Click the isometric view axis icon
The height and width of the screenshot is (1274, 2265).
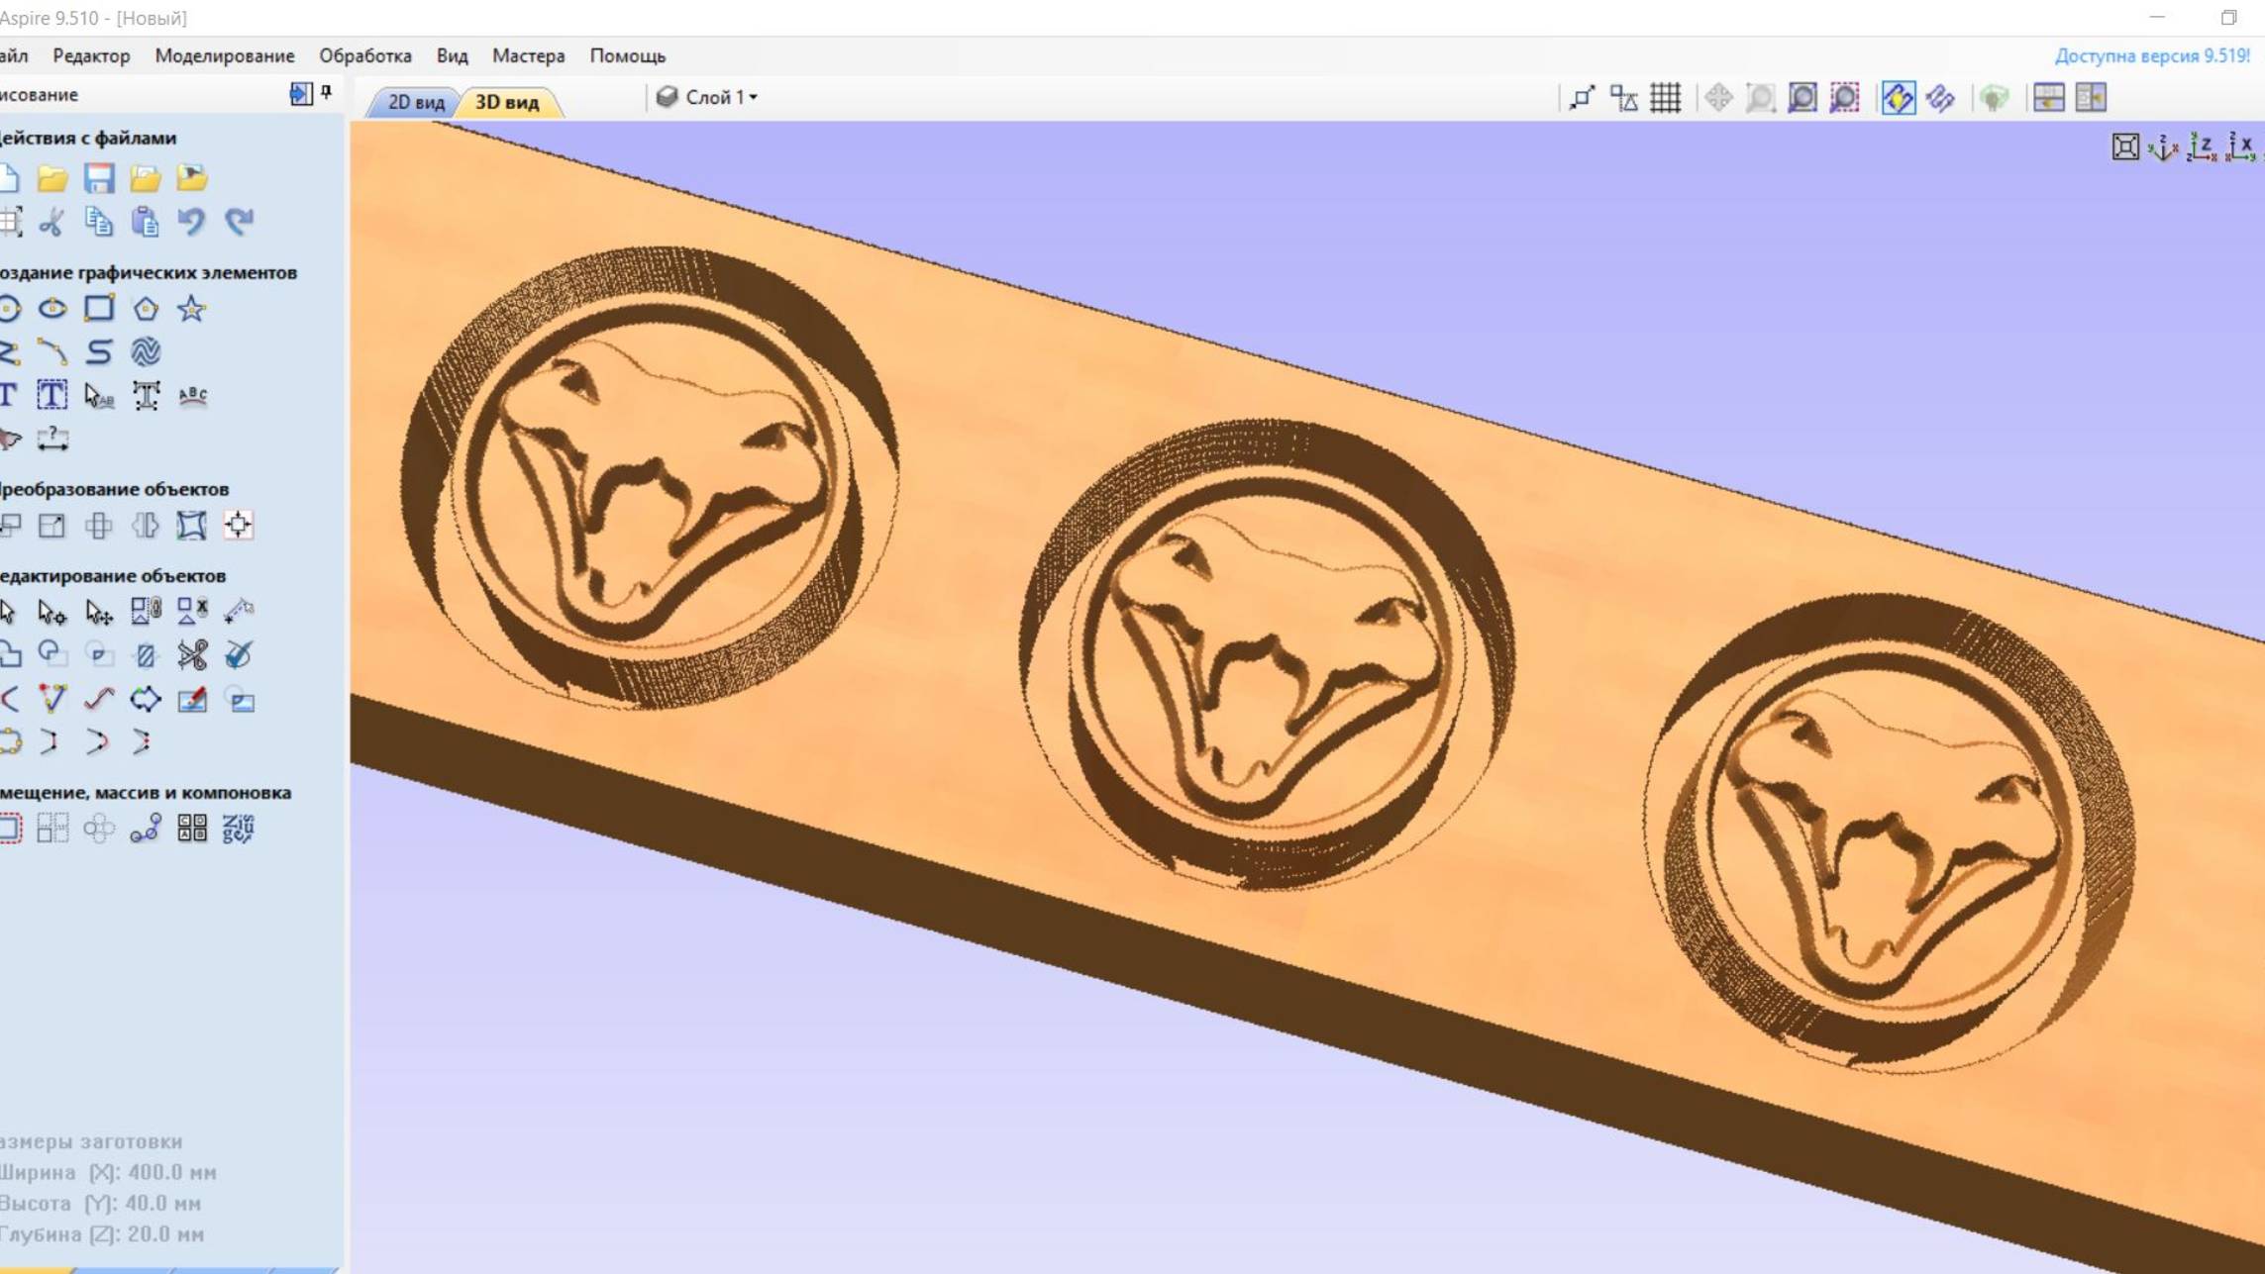[x=2163, y=147]
